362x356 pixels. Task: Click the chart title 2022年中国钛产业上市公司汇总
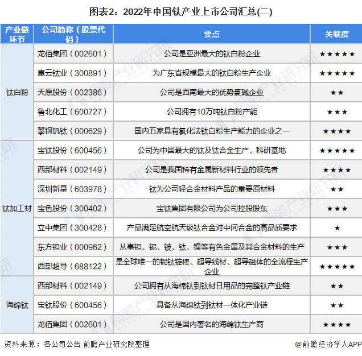181,12
